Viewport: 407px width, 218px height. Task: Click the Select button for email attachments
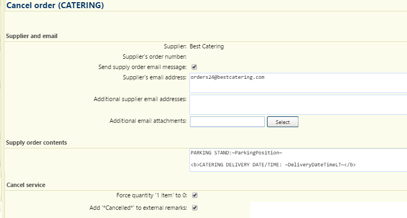pyautogui.click(x=283, y=122)
